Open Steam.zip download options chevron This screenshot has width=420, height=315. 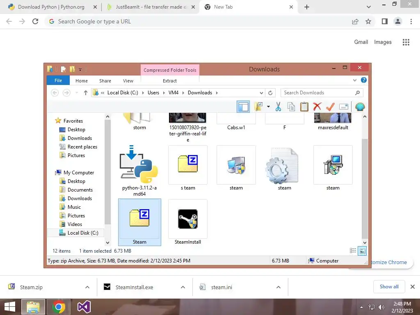click(x=87, y=287)
